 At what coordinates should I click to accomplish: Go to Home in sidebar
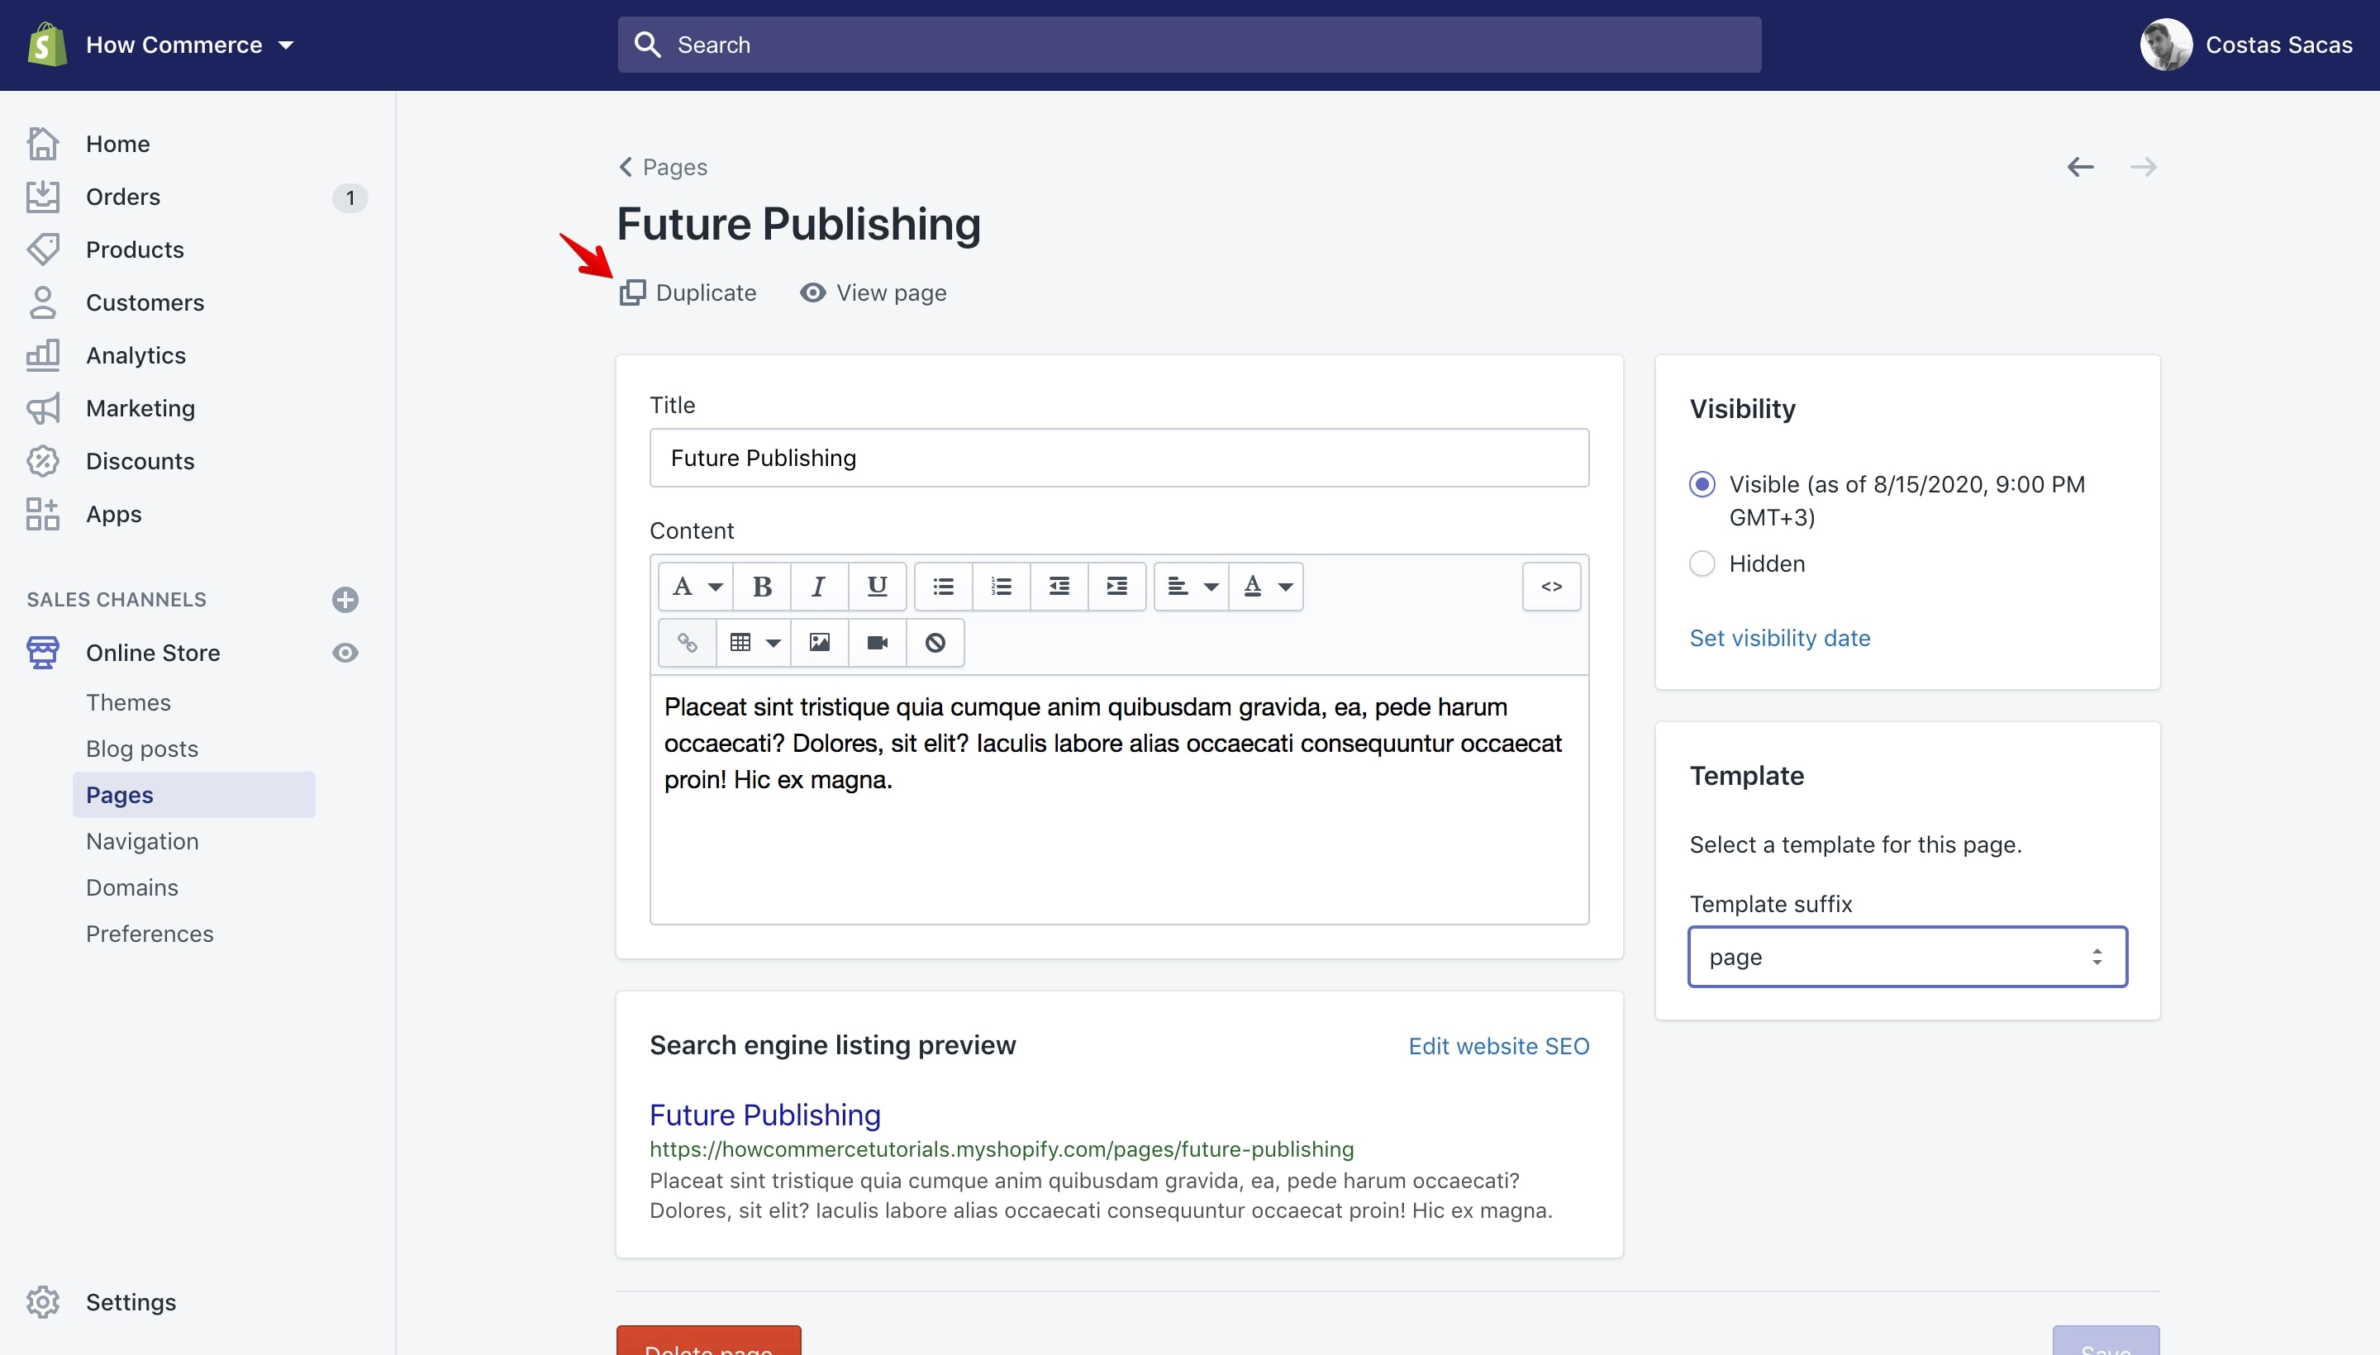click(x=117, y=143)
